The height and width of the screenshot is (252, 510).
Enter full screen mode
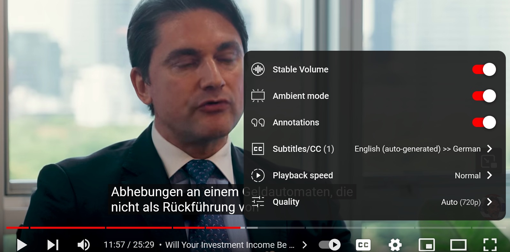[490, 245]
